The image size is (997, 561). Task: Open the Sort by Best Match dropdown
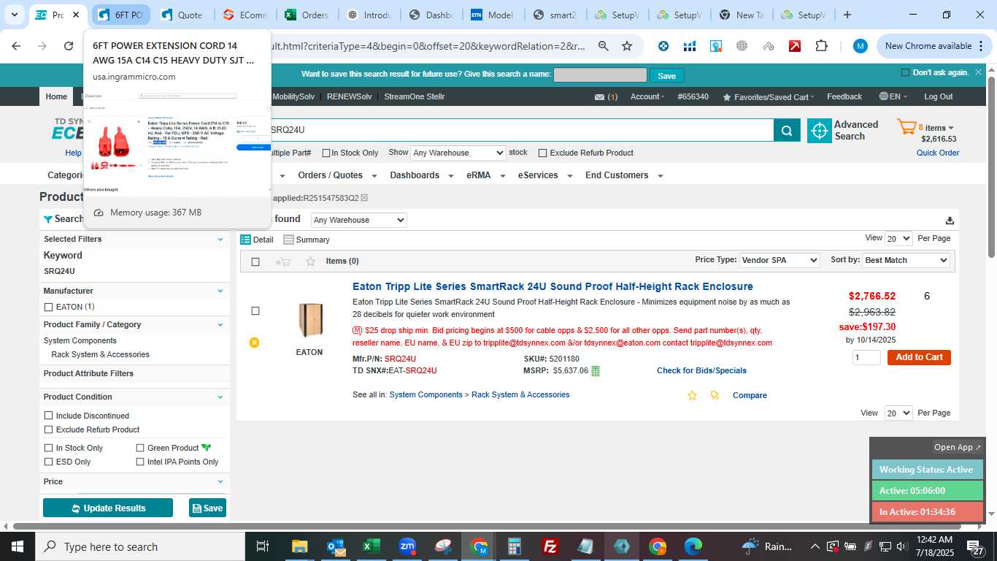(x=906, y=260)
